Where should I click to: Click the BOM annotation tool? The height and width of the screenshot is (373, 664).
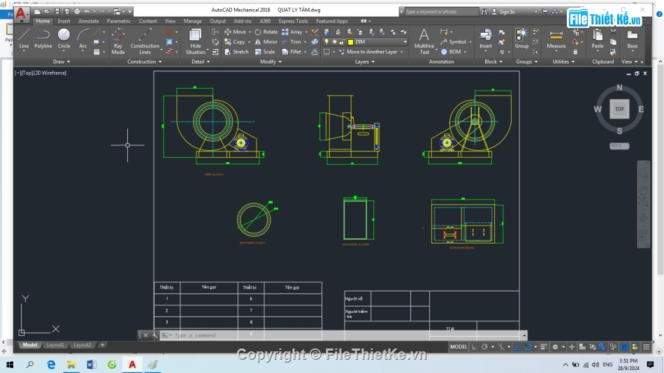[452, 52]
